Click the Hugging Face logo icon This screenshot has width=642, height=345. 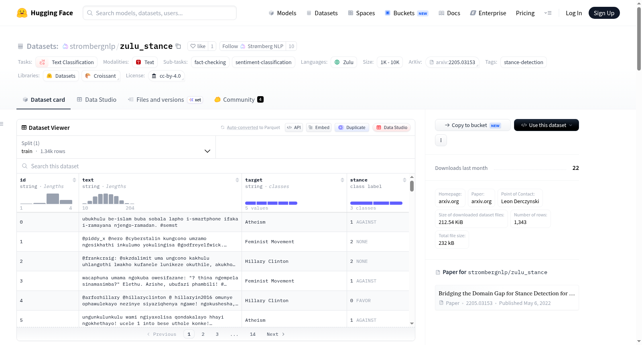pos(22,13)
